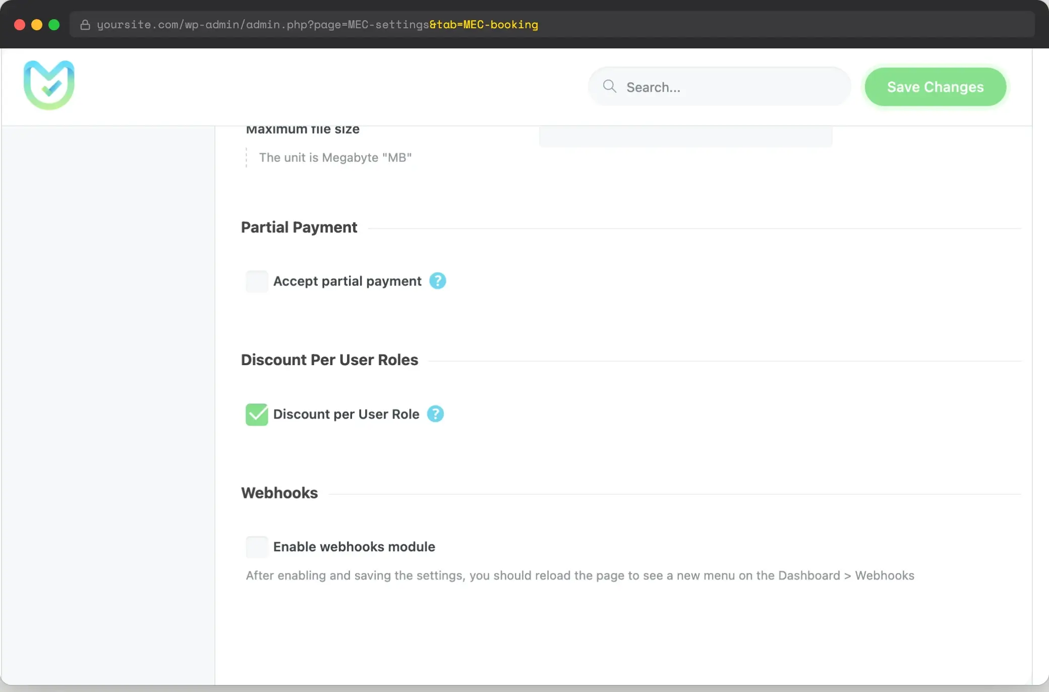The width and height of the screenshot is (1049, 692).
Task: Click the 'Accept partial payment' label
Action: tap(347, 281)
